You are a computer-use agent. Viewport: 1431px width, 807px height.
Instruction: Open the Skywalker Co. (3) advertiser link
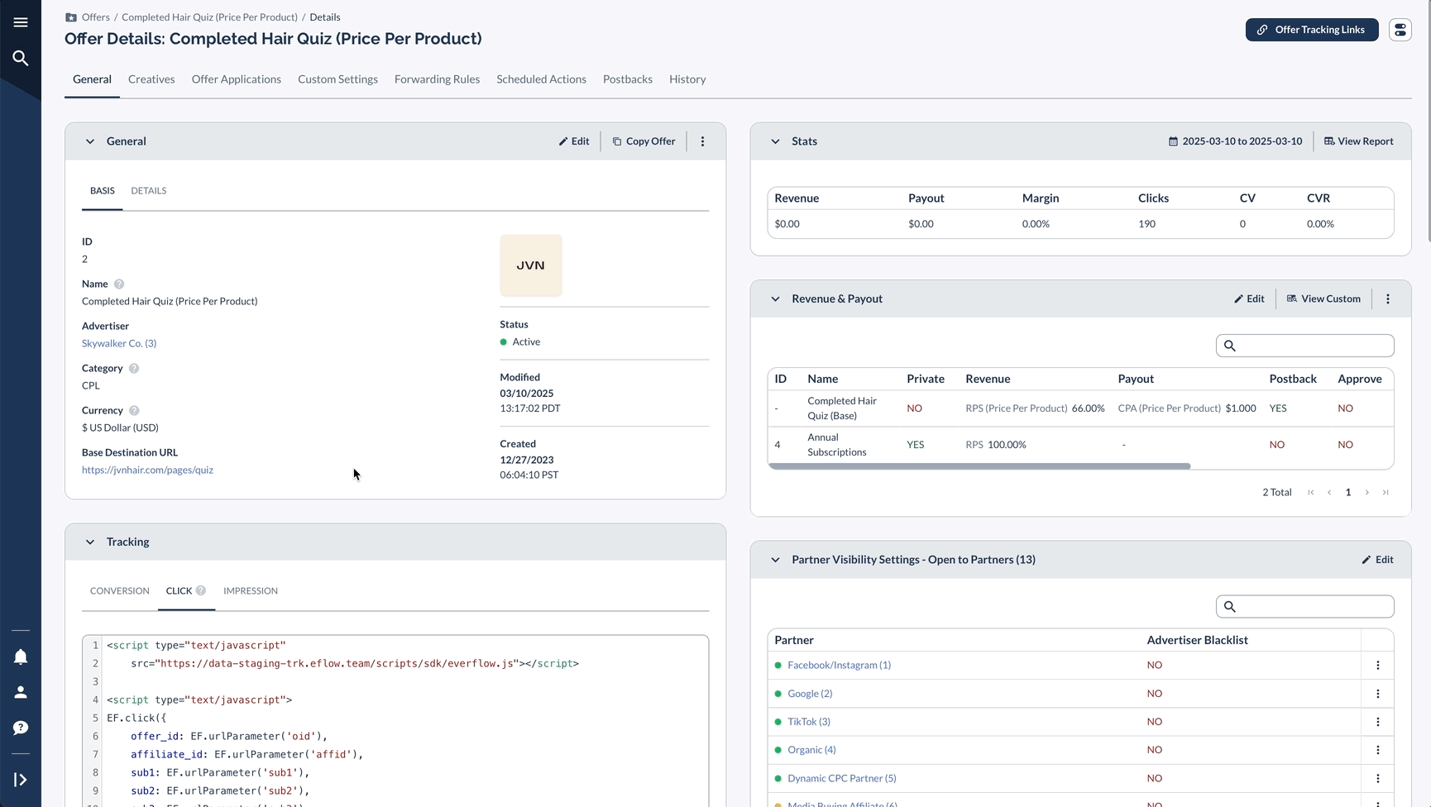click(x=119, y=344)
